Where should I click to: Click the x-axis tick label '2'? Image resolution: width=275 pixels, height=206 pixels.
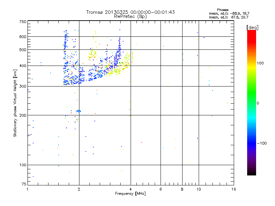79,189
